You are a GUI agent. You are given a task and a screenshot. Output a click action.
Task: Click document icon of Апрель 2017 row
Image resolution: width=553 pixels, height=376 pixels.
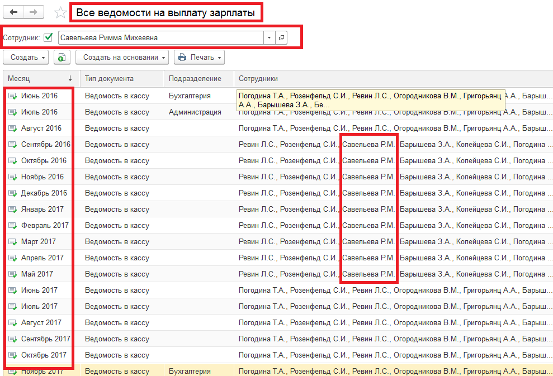13,258
